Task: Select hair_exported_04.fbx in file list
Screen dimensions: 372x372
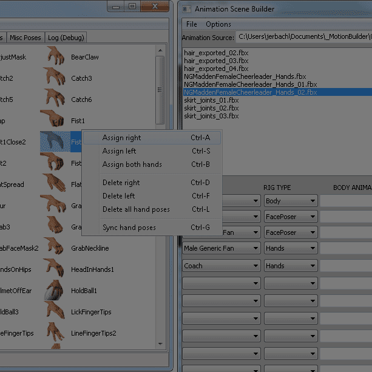Action: [x=216, y=69]
